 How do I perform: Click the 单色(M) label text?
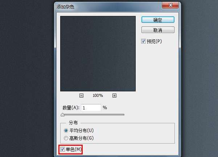[74, 149]
